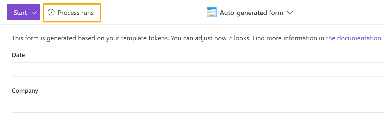Image resolution: width=384 pixels, height=119 pixels.
Task: Click the Company field label
Action: tap(25, 91)
